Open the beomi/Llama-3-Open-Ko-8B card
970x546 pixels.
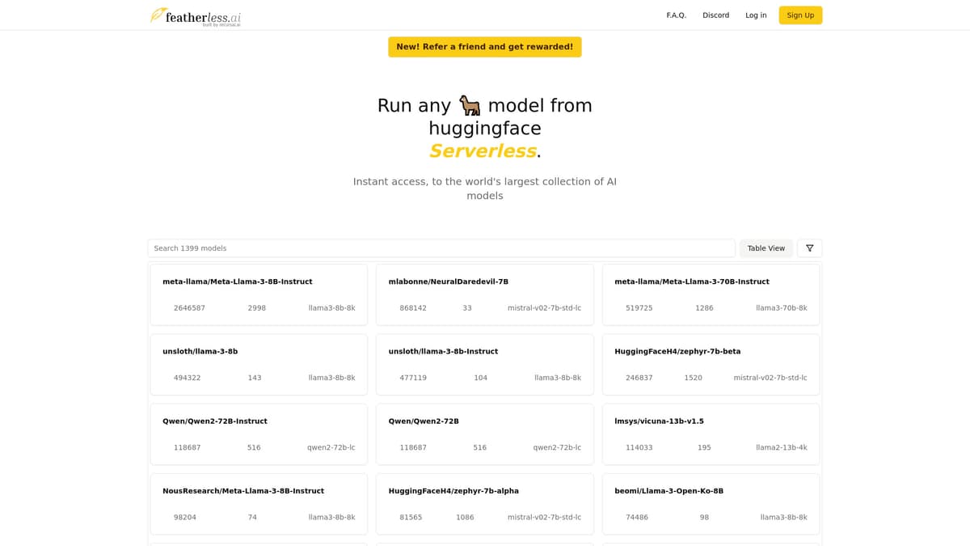pos(711,504)
